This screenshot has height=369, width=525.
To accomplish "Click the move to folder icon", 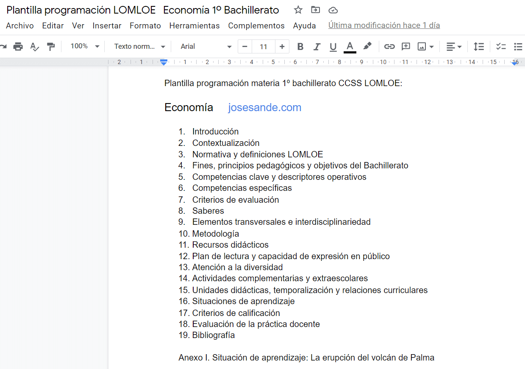I will pyautogui.click(x=315, y=10).
